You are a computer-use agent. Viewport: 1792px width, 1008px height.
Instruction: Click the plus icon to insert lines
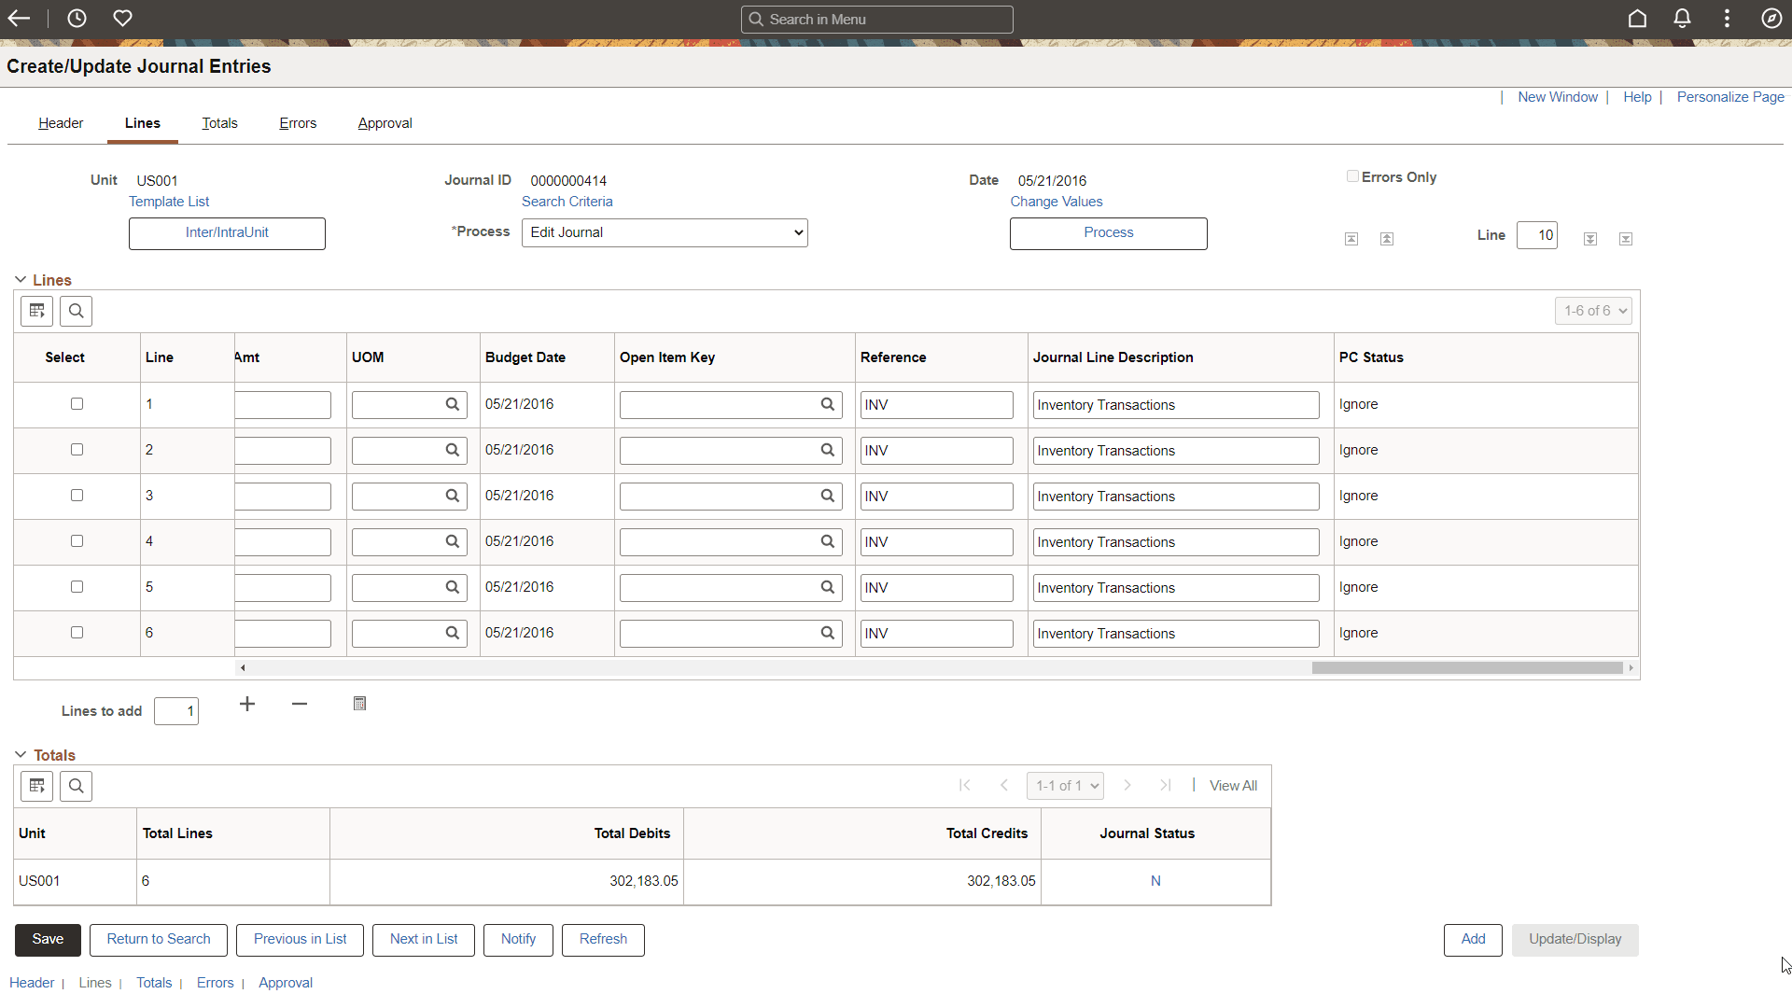(247, 704)
